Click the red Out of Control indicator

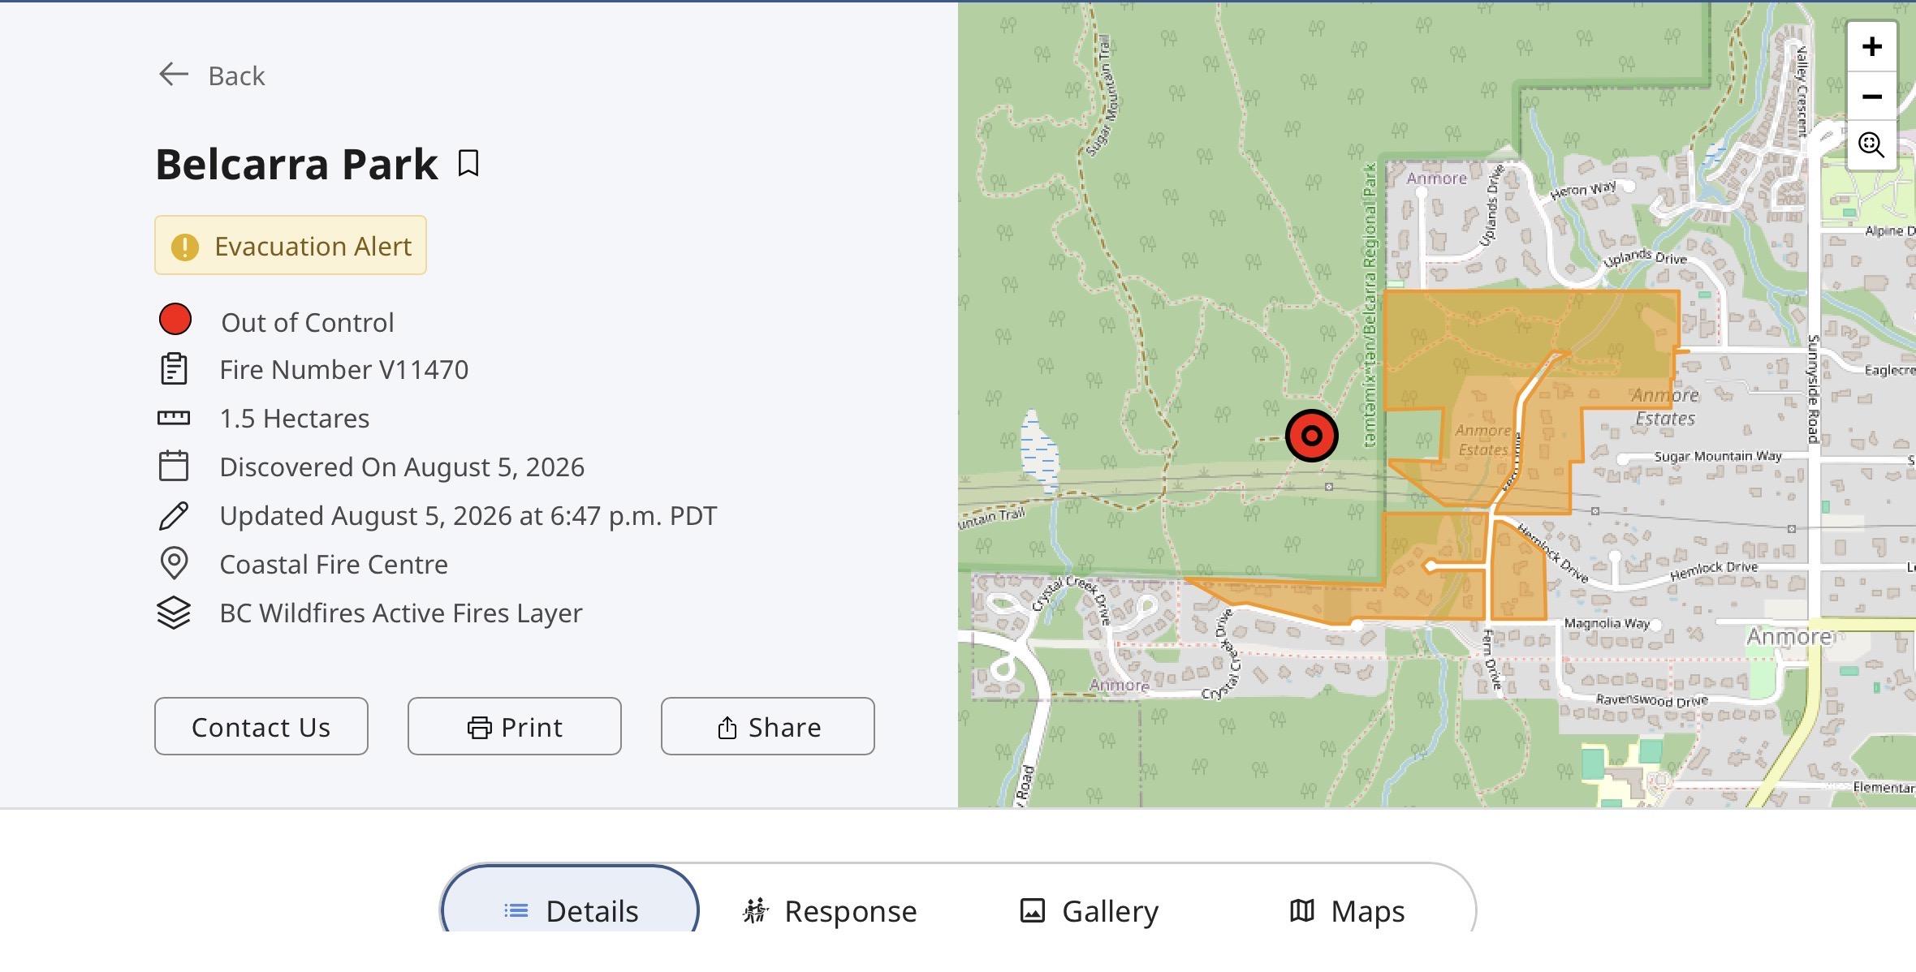click(175, 320)
